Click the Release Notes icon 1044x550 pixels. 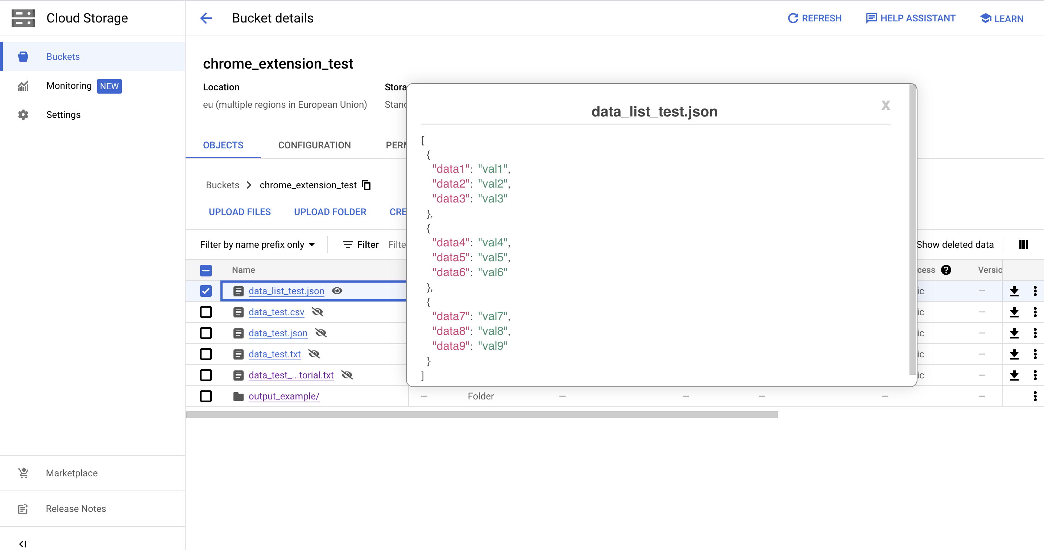(23, 509)
